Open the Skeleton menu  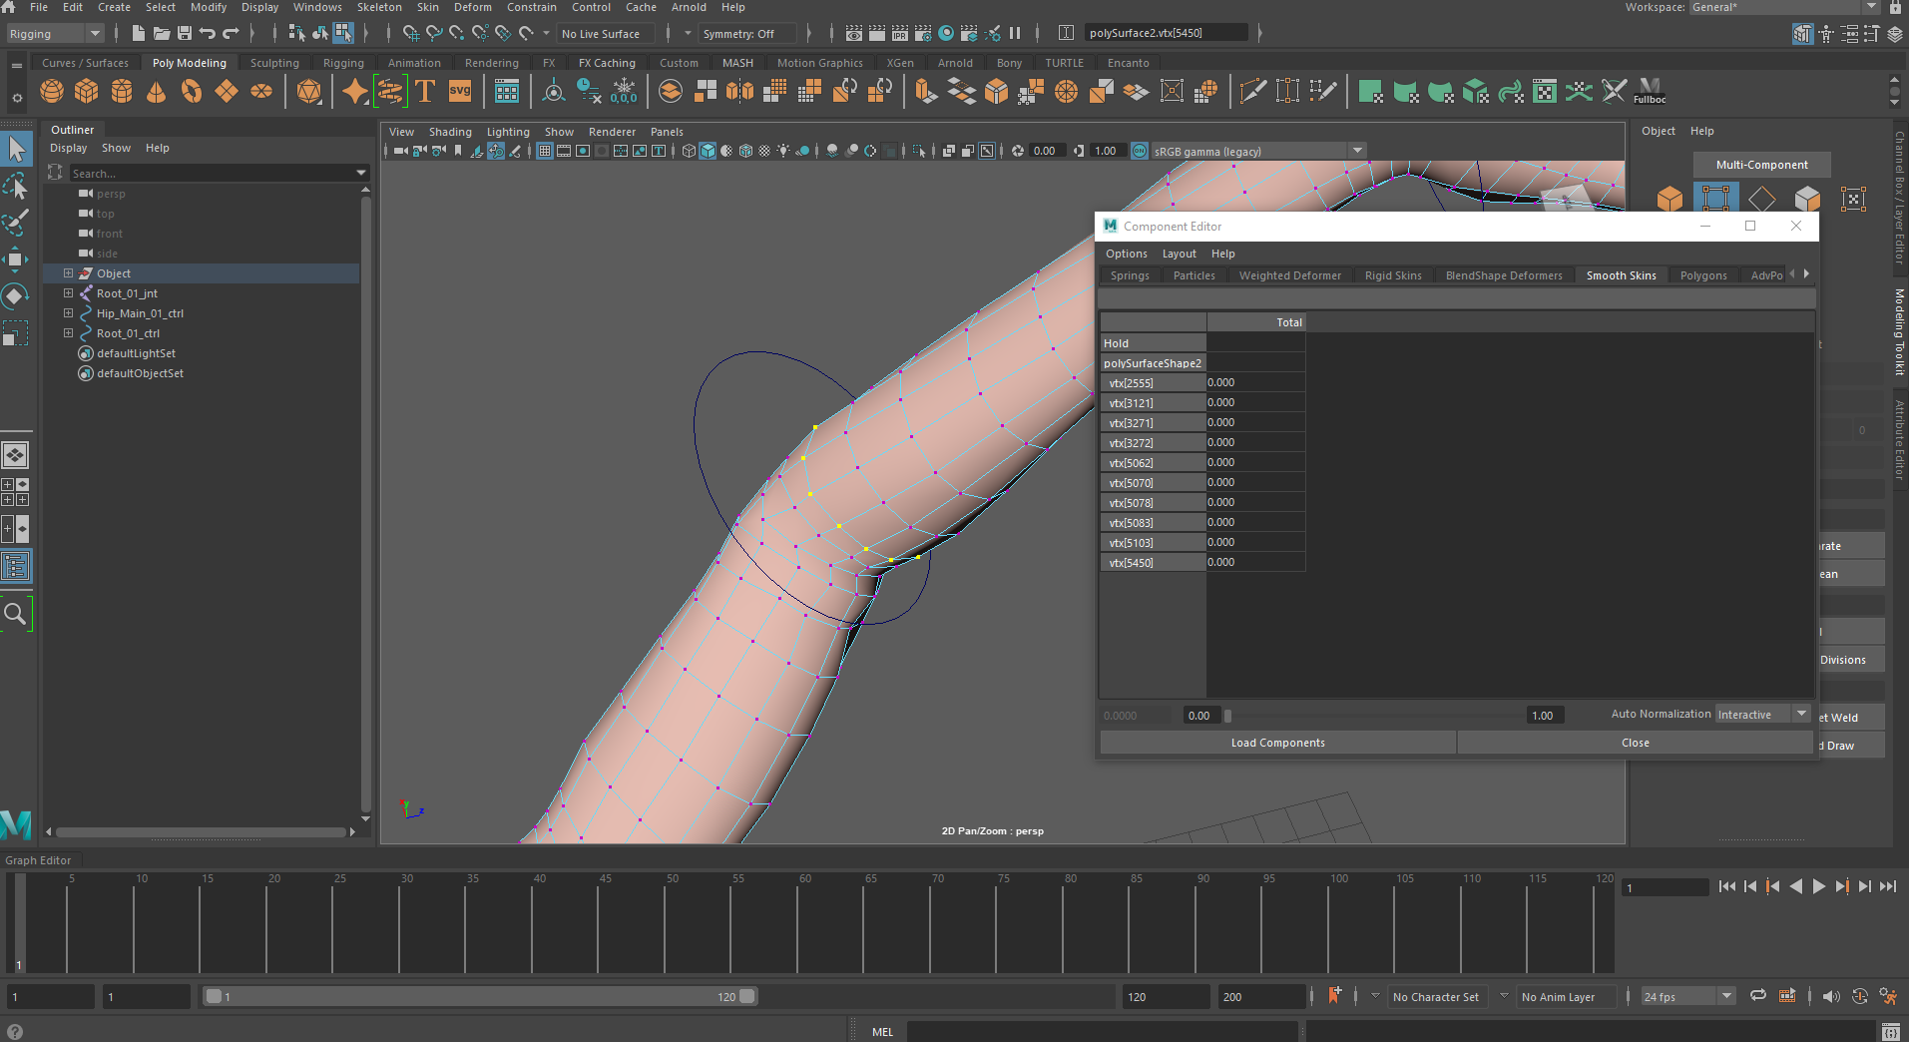coord(379,7)
